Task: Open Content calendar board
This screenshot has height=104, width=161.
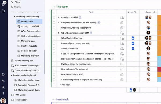Action: pyautogui.click(x=29, y=51)
